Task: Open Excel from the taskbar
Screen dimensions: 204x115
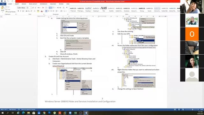Action: pyautogui.click(x=75, y=113)
